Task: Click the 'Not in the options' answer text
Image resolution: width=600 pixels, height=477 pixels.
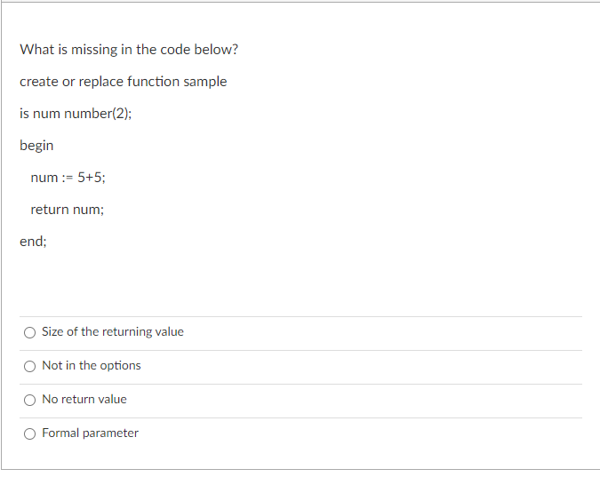Action: 91,365
